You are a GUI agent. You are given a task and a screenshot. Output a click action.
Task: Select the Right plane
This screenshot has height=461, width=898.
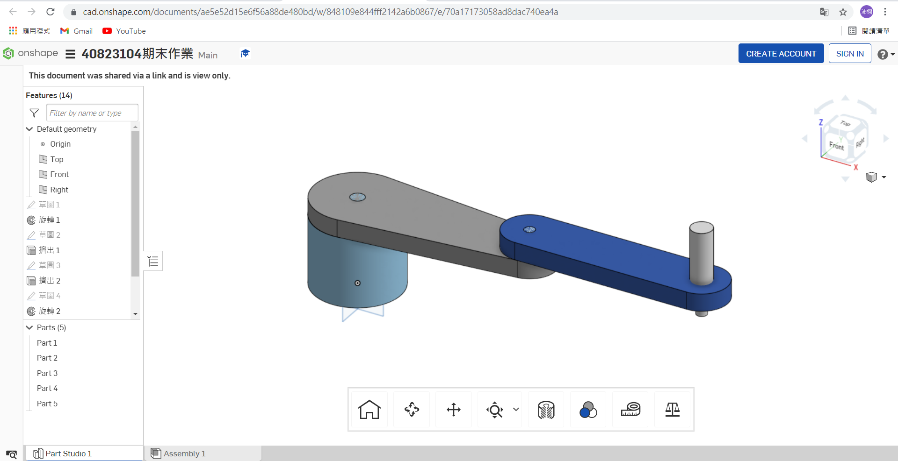[59, 190]
